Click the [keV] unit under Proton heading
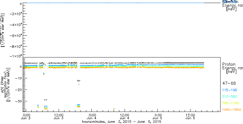The width and height of the screenshot is (243, 124). [231, 72]
